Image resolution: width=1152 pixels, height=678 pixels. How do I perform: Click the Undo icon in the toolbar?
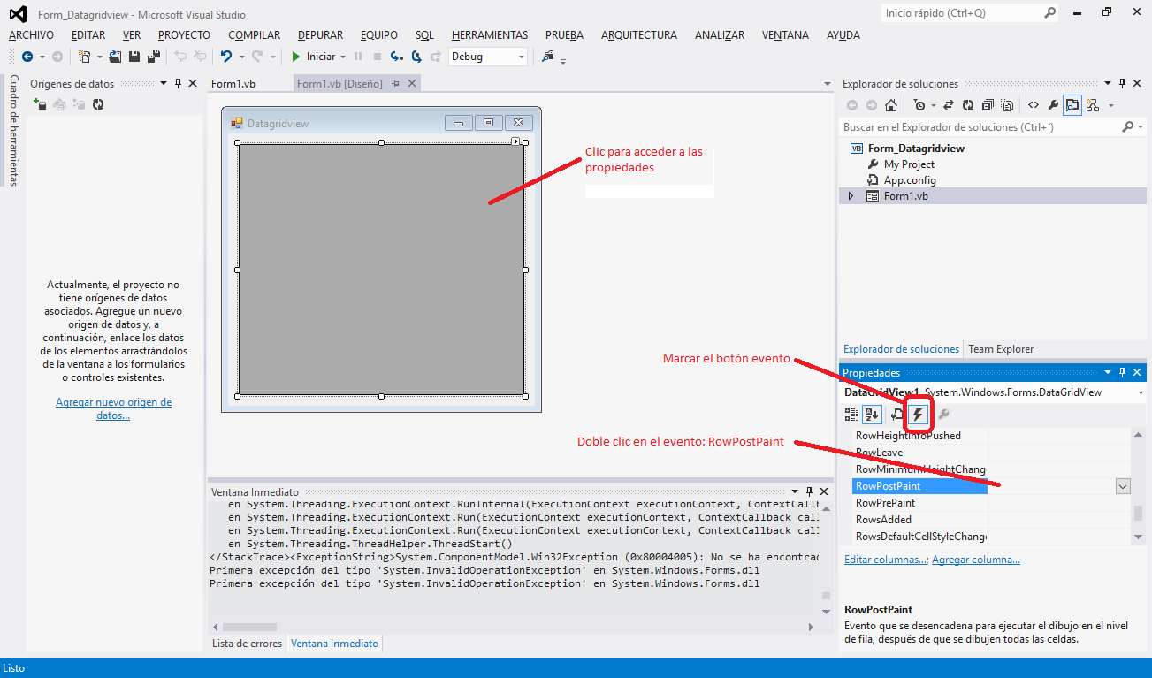(x=228, y=56)
